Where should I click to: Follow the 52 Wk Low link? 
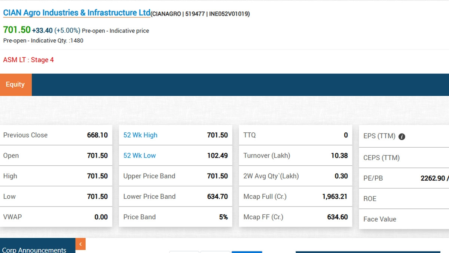(x=140, y=156)
